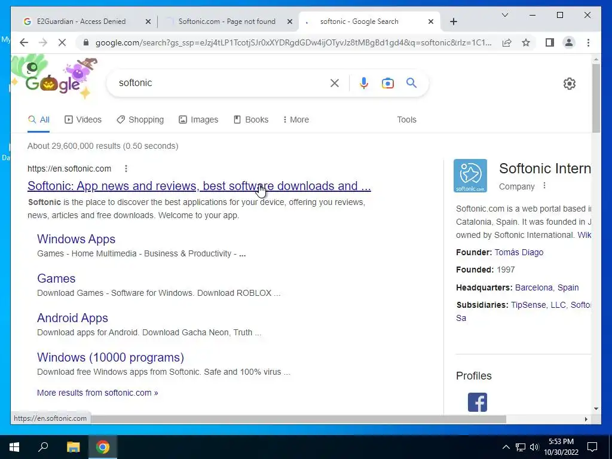The image size is (612, 459).
Task: Open the Facebook profile icon
Action: (x=478, y=402)
